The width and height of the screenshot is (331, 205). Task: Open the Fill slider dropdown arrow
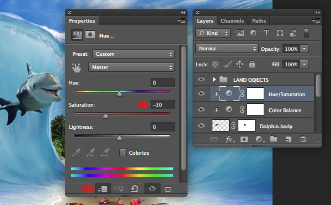point(304,64)
